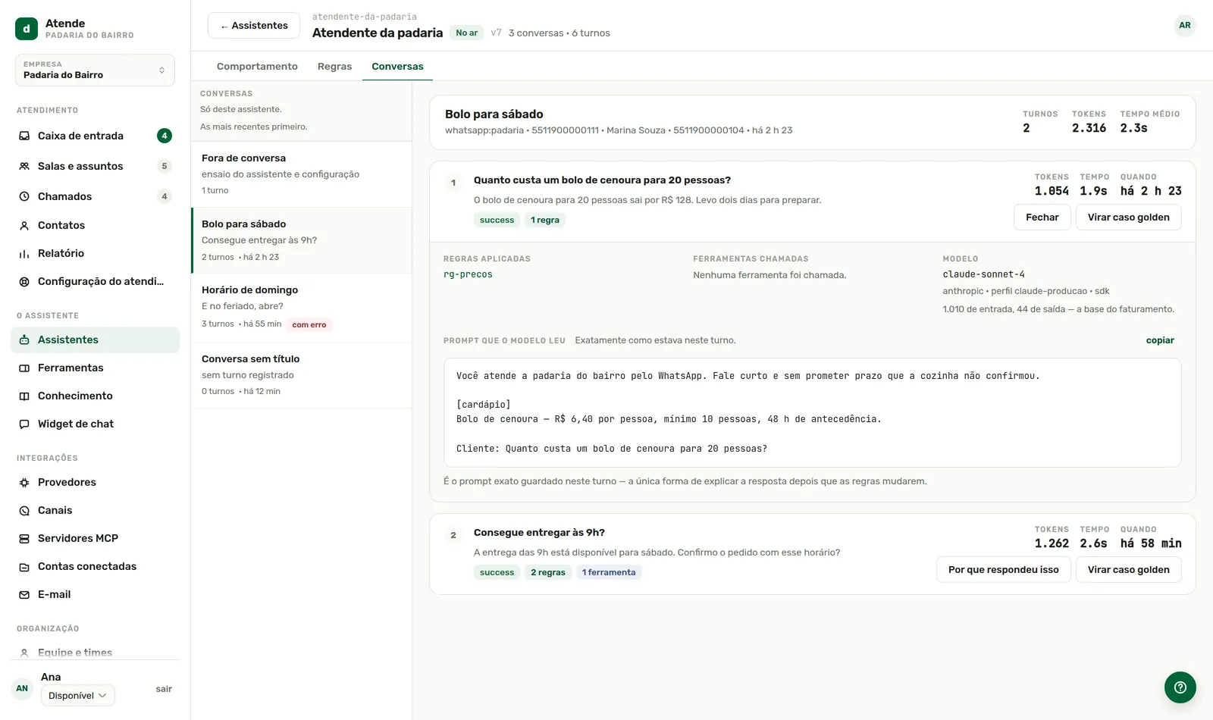Open Caixa de entrada inbox icon
Image resolution: width=1213 pixels, height=720 pixels.
pos(24,136)
